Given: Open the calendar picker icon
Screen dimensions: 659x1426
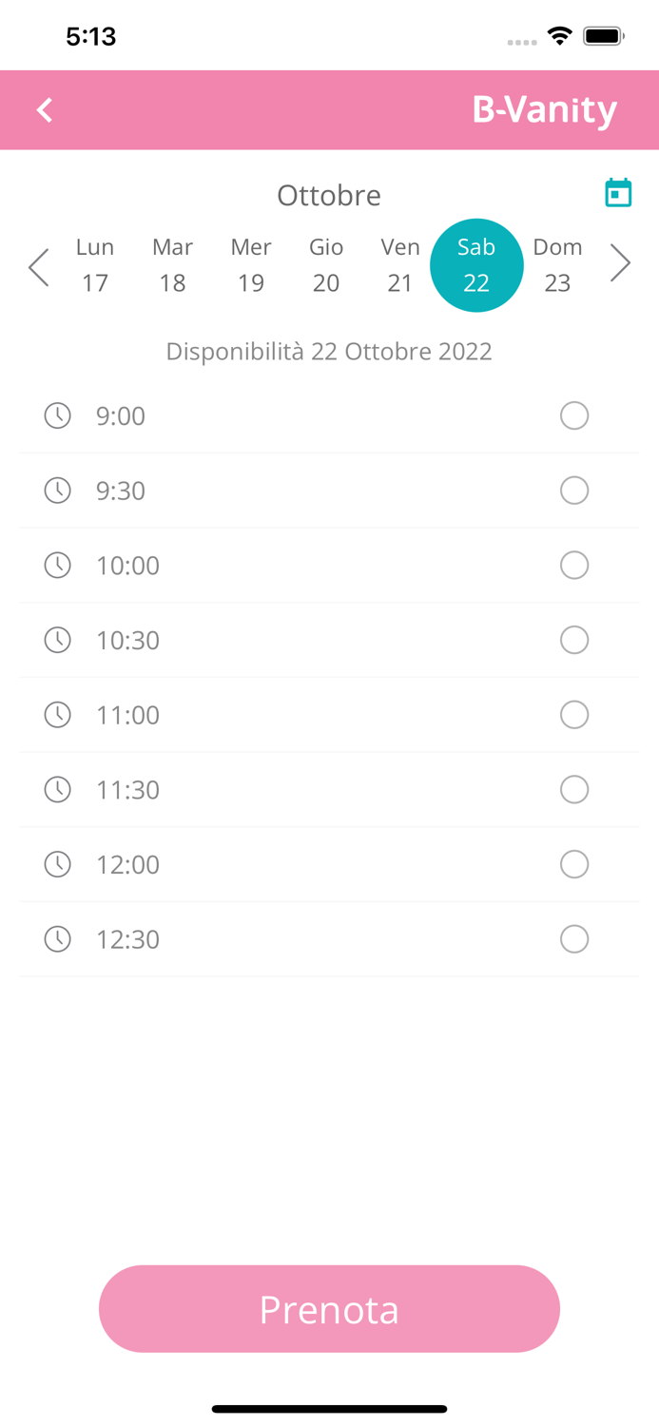Looking at the screenshot, I should (618, 193).
